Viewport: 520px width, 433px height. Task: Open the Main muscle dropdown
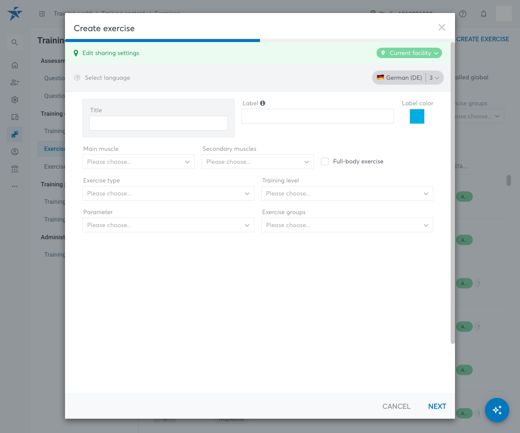pyautogui.click(x=139, y=162)
